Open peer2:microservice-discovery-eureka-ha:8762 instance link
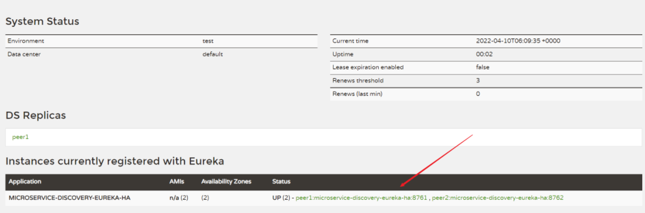 coord(498,198)
